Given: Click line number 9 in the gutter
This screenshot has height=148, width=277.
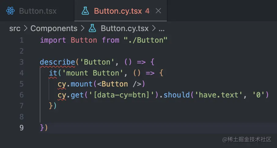Looking at the screenshot, I should (x=21, y=128).
